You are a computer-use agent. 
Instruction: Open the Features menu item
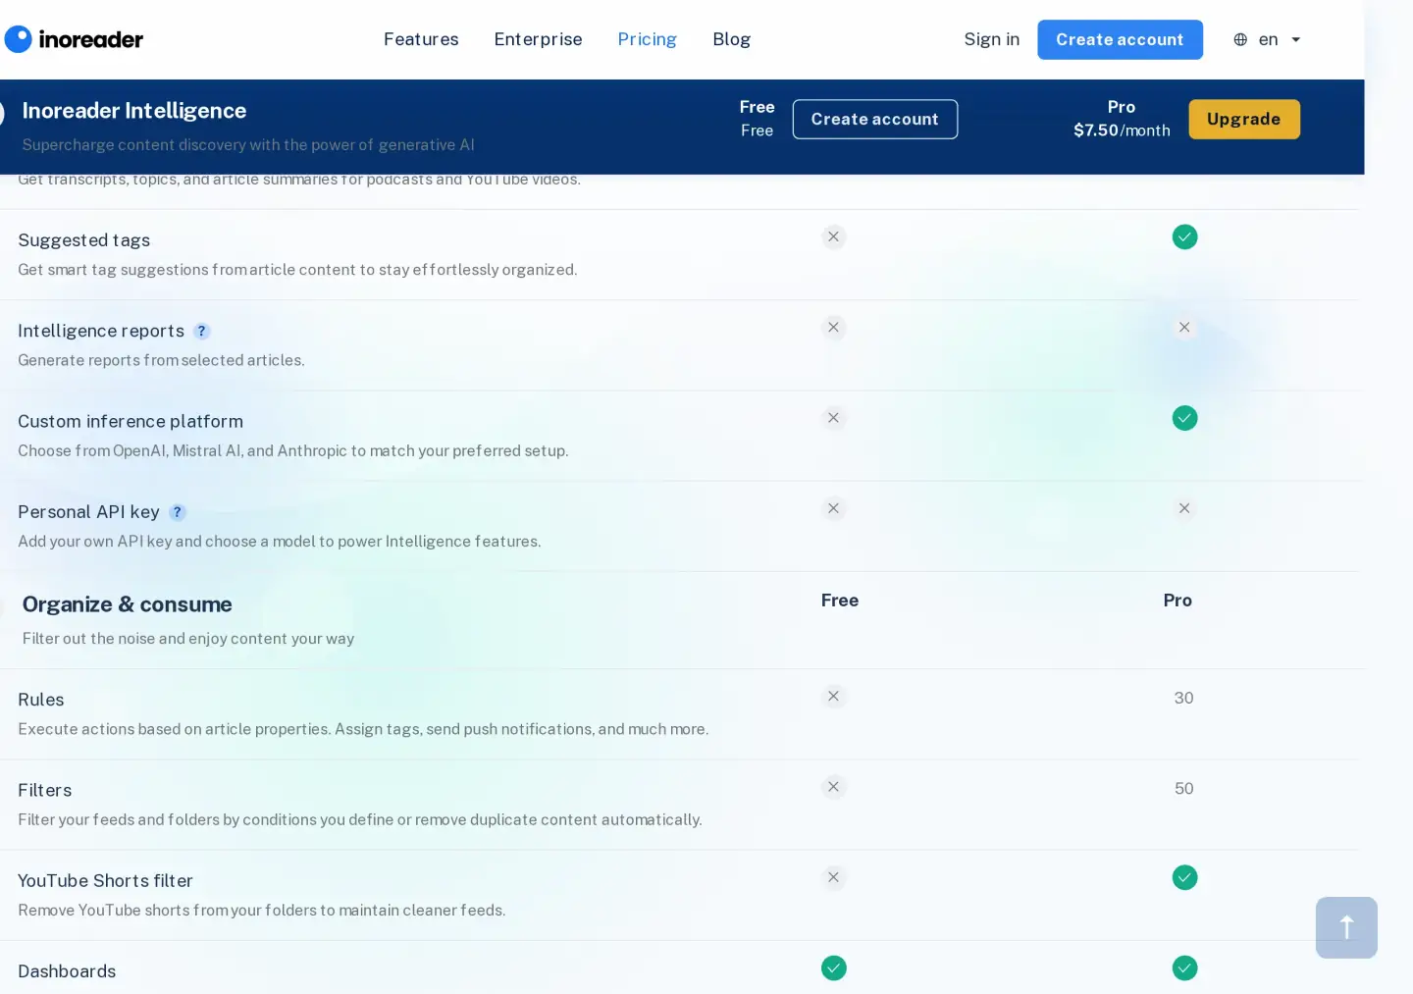(x=421, y=39)
